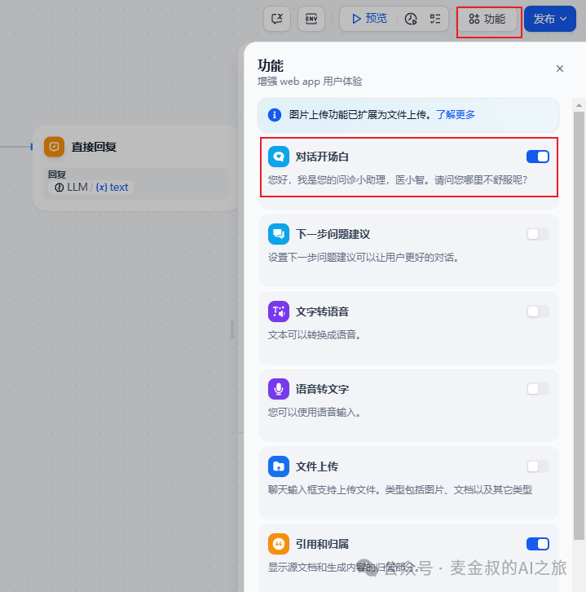Click the 聊天输入框支持上传文件 description text
Viewport: 586px width, 592px height.
(x=400, y=489)
